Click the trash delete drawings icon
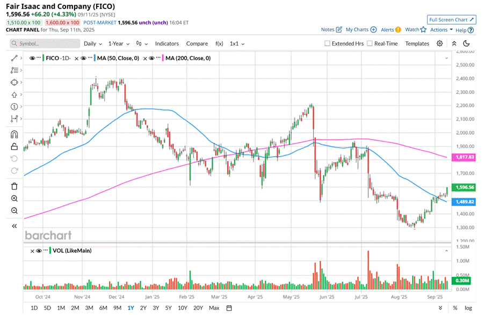485x315 pixels. (14, 186)
